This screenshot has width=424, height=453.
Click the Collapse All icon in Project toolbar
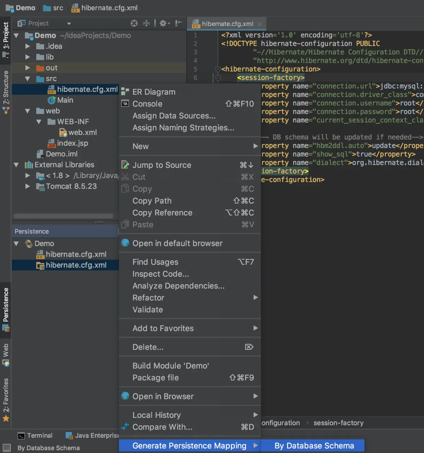click(146, 23)
